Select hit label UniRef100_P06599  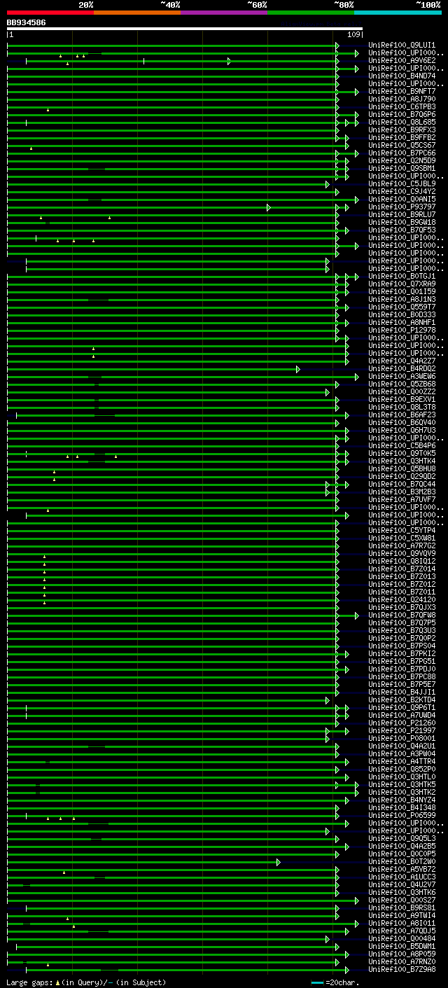coord(402,816)
